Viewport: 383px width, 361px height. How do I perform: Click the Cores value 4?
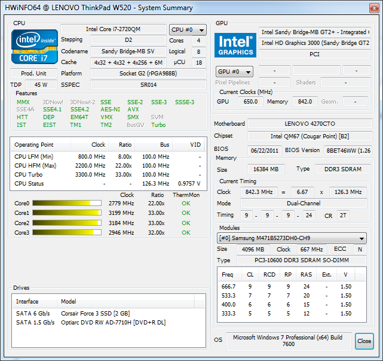point(198,40)
